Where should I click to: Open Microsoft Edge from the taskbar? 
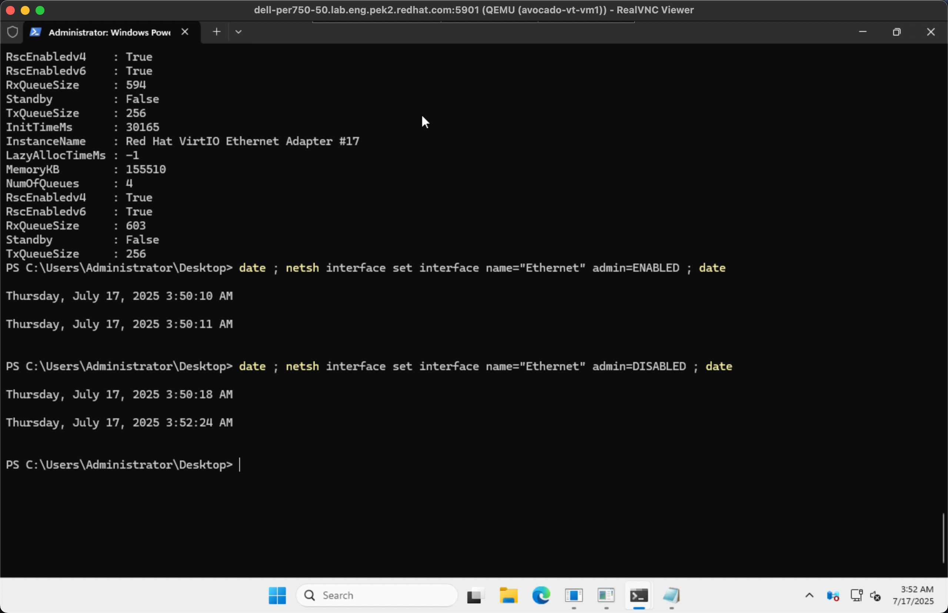[x=541, y=596]
